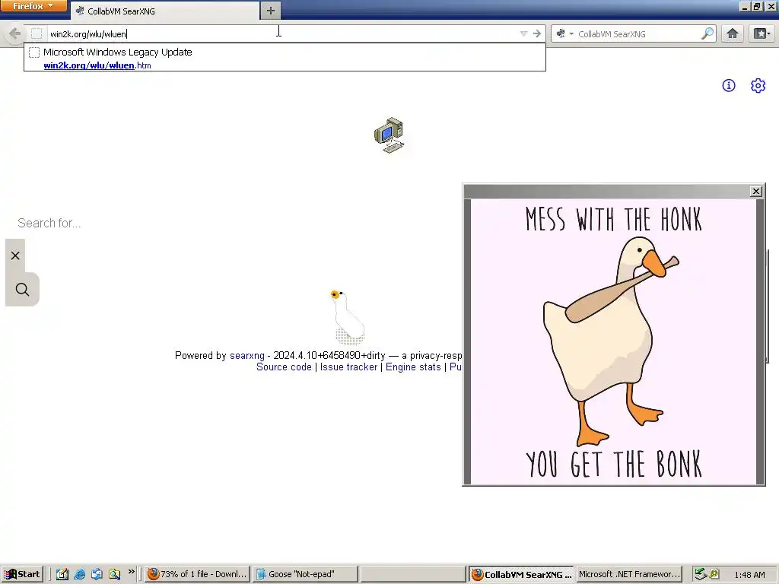
Task: Open a new tab with the plus button
Action: [x=271, y=11]
